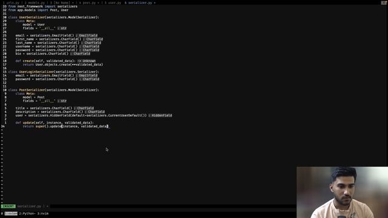Click the 'def update(self, instance, validated_data)' line
The height and width of the screenshot is (218, 388).
pyautogui.click(x=55, y=122)
